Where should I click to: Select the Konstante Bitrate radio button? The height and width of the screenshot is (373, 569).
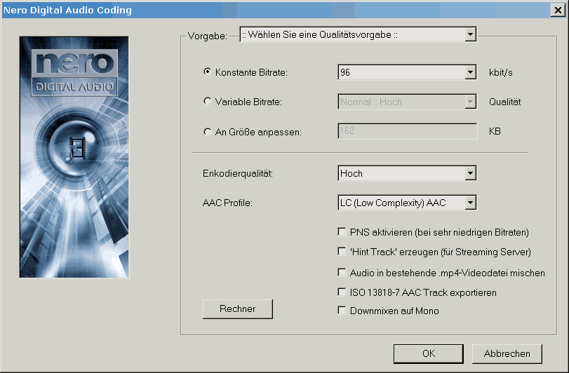pyautogui.click(x=207, y=72)
